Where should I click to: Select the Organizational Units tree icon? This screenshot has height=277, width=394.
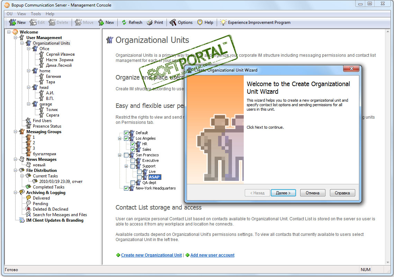coord(29,43)
